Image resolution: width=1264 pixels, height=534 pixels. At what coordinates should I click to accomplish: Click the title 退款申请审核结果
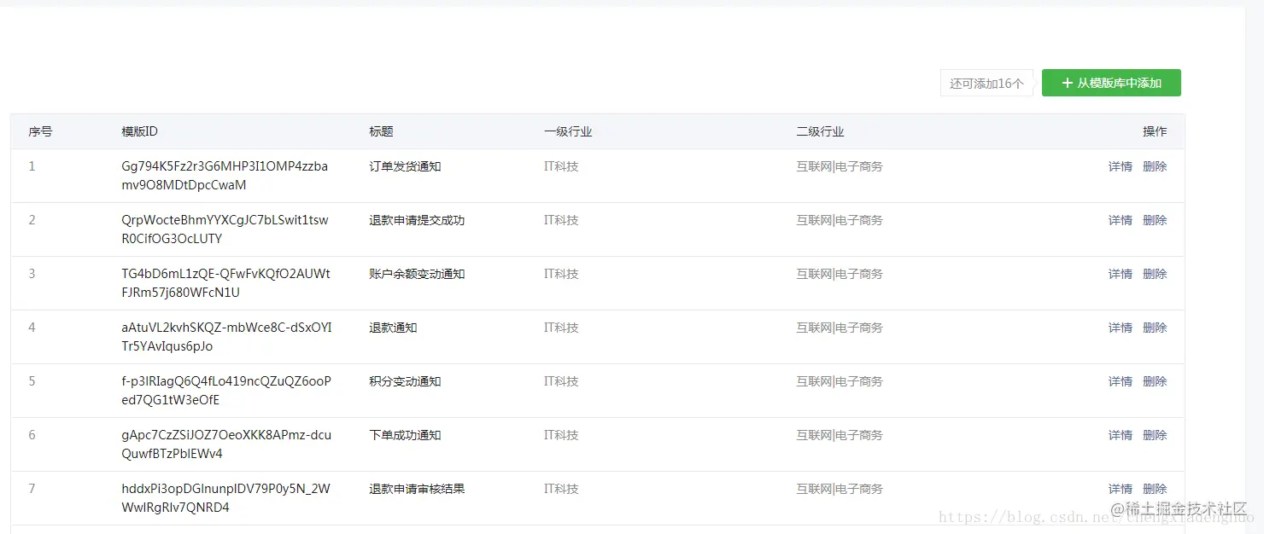tap(417, 489)
